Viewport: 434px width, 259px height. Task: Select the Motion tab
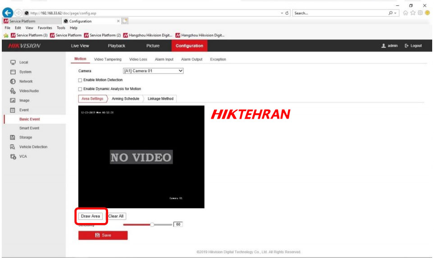click(x=80, y=59)
